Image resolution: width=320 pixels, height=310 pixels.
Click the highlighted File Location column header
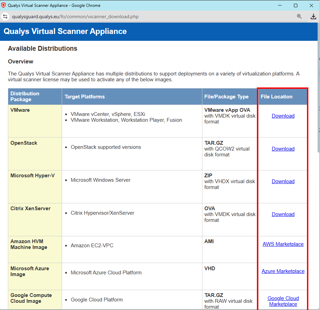pos(276,96)
